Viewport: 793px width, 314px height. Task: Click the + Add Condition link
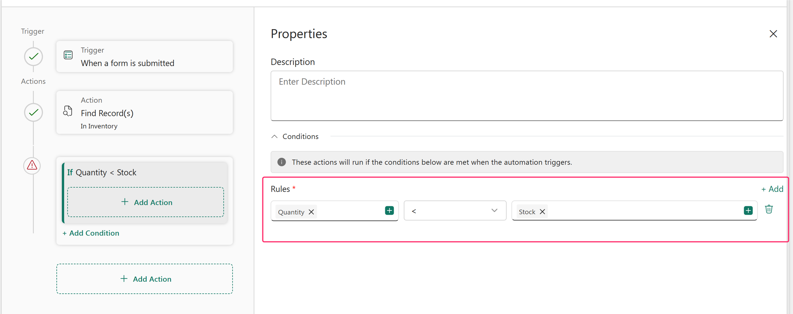pyautogui.click(x=91, y=233)
